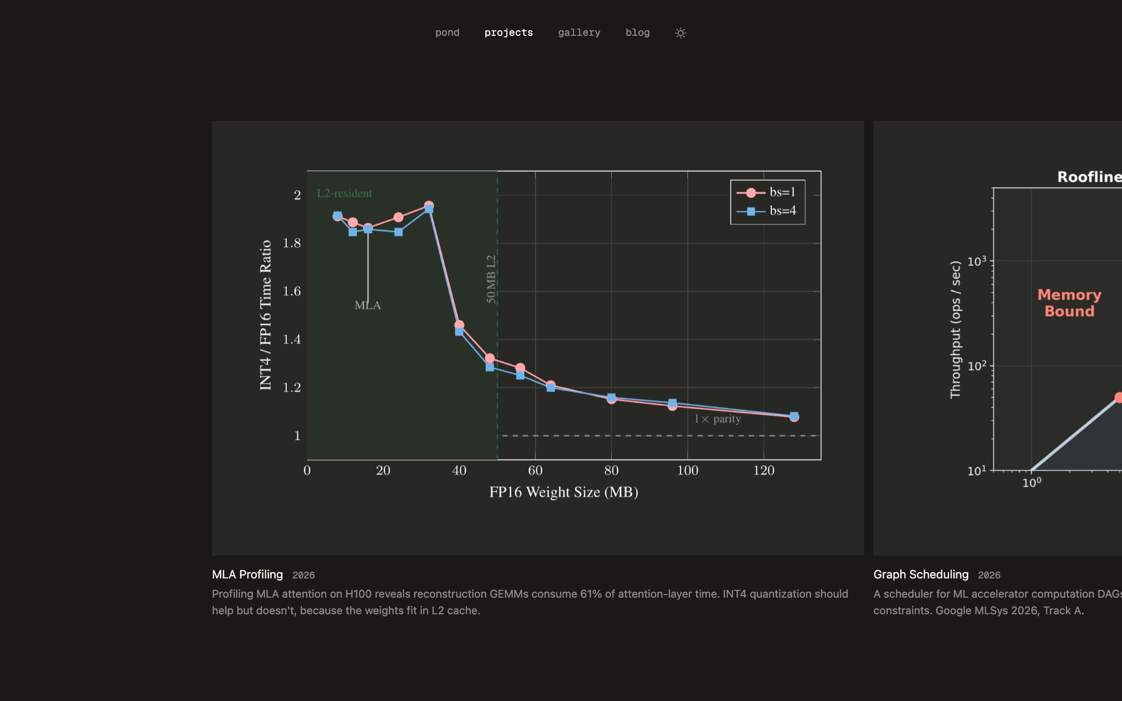
Task: Click the 2026 year beside MLA Profiling
Action: [303, 575]
